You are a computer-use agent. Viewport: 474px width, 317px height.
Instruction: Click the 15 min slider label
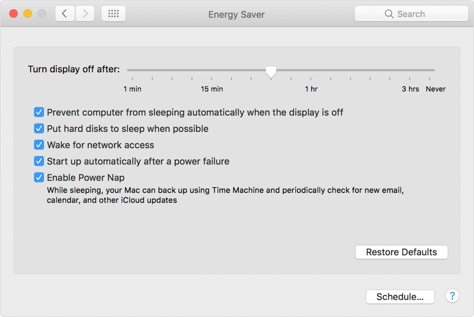click(x=212, y=89)
